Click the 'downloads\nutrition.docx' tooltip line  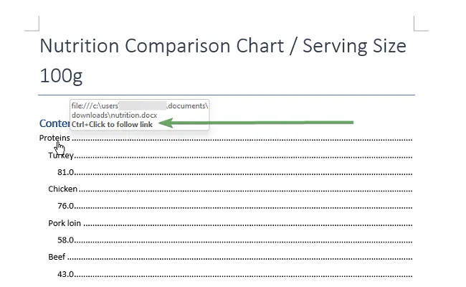[x=115, y=115]
